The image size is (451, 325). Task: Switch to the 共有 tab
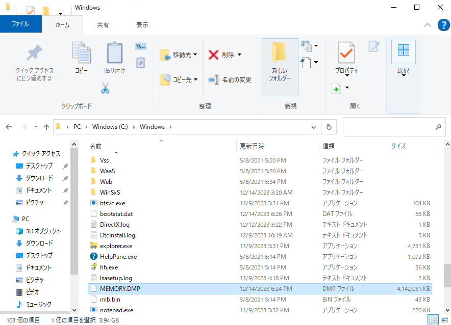point(103,25)
